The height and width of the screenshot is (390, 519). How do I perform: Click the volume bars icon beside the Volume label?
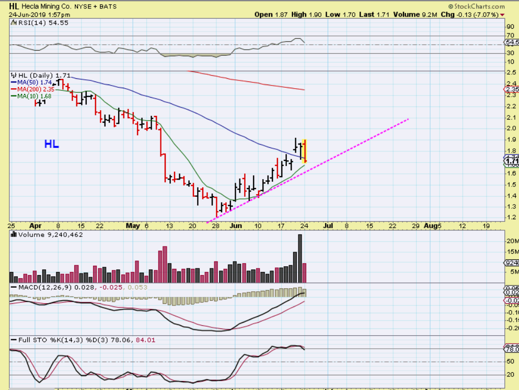point(14,234)
